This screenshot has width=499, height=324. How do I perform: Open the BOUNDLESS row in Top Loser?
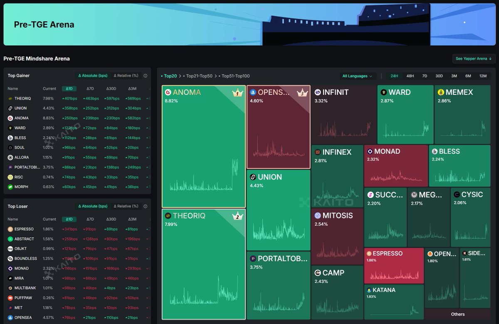coord(77,259)
